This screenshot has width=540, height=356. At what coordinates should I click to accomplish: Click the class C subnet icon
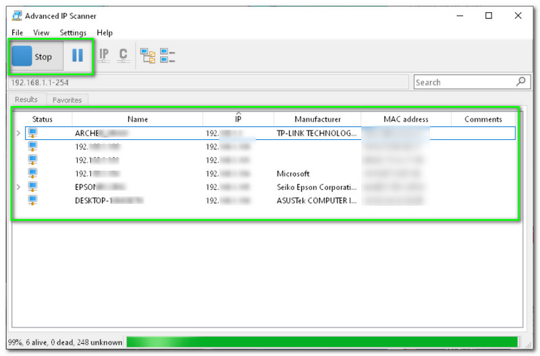(x=123, y=56)
